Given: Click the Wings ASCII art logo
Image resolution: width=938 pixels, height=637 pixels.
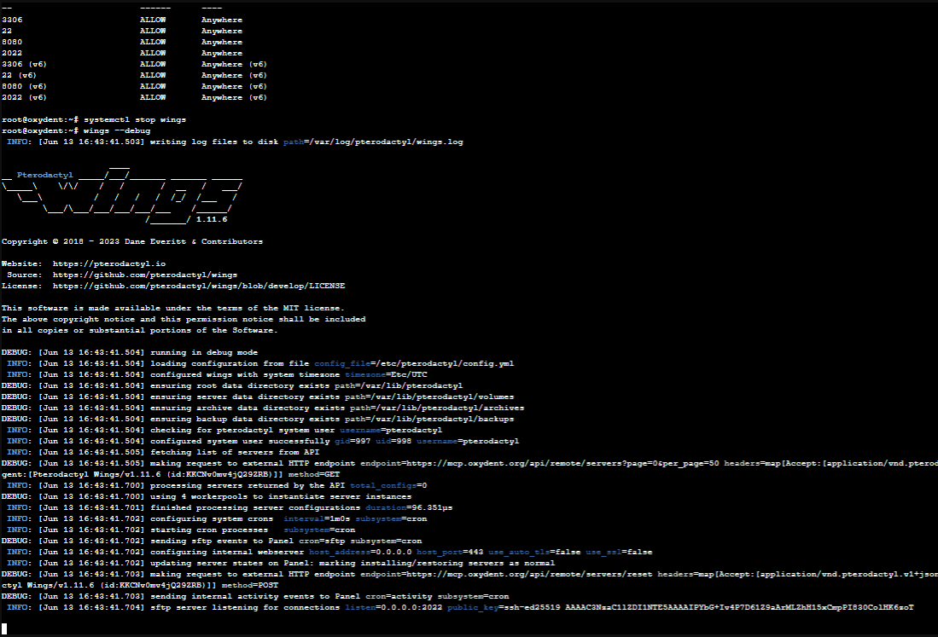Looking at the screenshot, I should [x=123, y=194].
